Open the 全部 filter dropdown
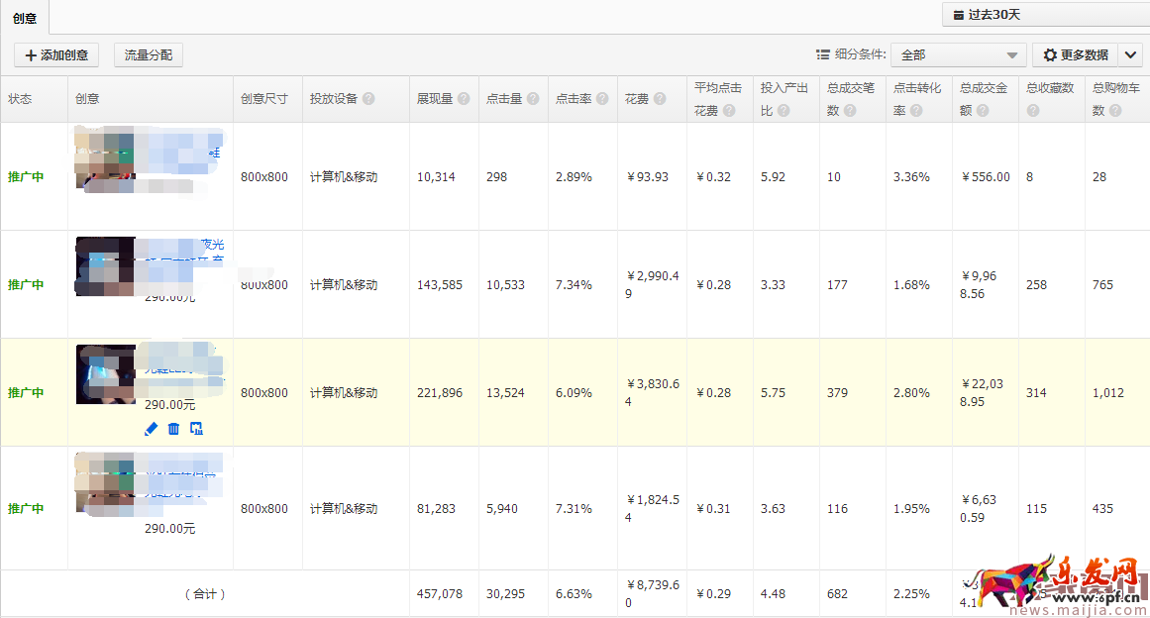This screenshot has width=1150, height=618. pos(958,54)
